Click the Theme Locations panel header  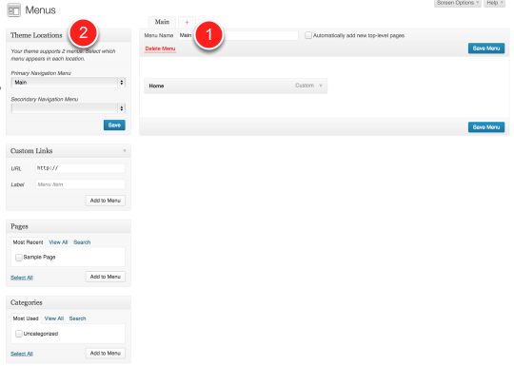point(69,35)
